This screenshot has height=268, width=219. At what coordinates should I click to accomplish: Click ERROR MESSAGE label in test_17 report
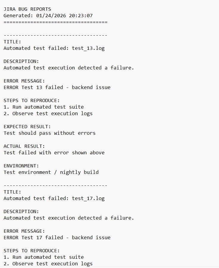(x=24, y=231)
